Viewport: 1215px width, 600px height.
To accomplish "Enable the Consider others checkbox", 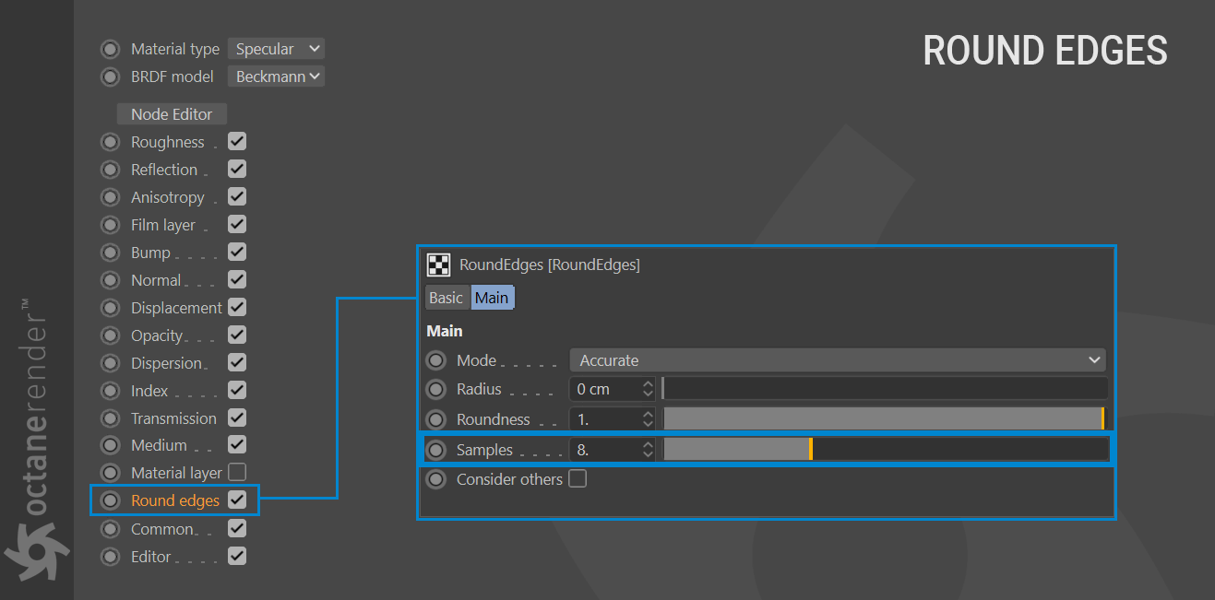I will [x=578, y=479].
